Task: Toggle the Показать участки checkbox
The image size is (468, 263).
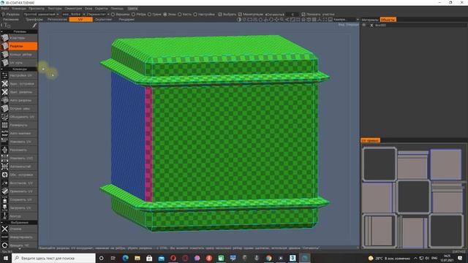Action: tap(303, 15)
